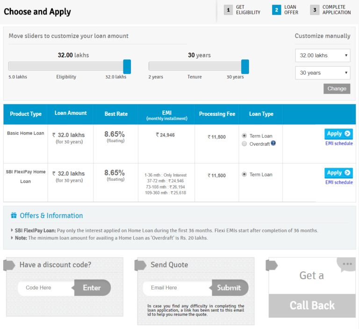Screen dimensions: 359x329
Task: Click the Code Here input field
Action: tap(46, 287)
